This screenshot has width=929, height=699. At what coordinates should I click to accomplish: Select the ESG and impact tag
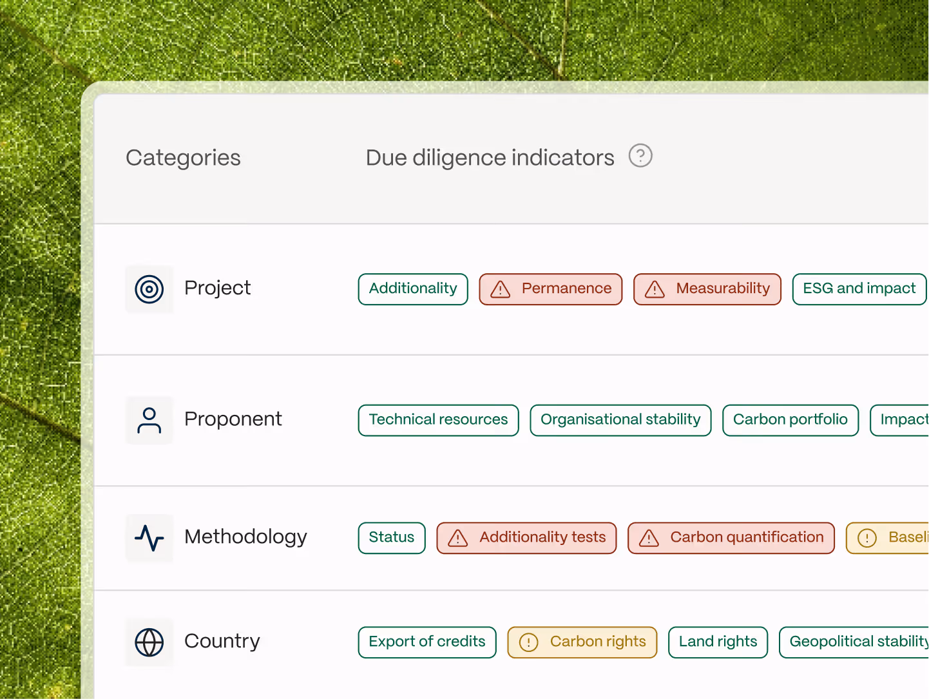859,289
